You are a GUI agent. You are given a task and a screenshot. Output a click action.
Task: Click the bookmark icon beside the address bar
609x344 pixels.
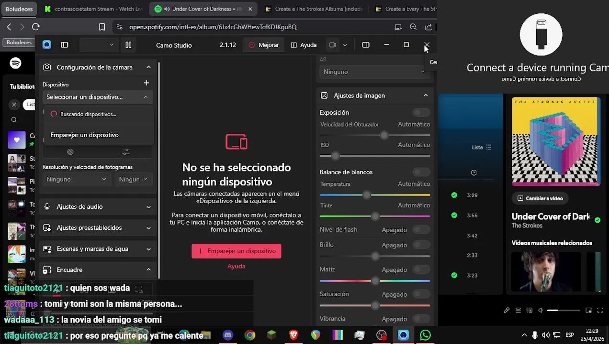102,27
